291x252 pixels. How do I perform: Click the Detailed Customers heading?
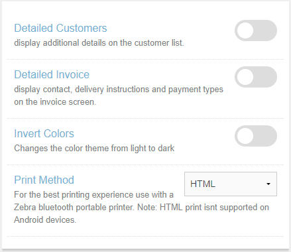click(x=60, y=28)
